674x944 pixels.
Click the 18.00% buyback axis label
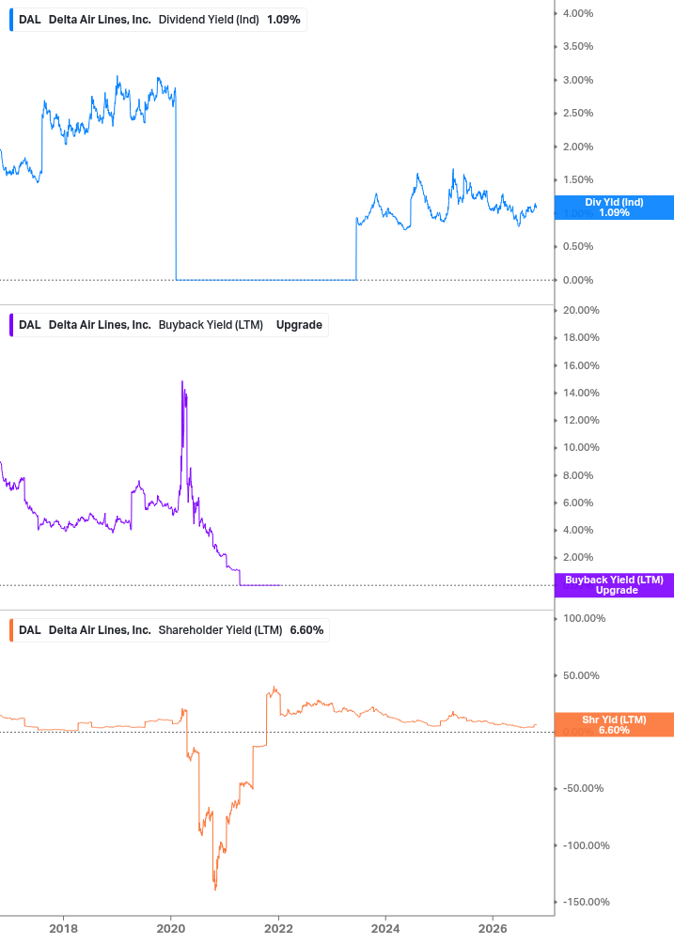pyautogui.click(x=581, y=338)
